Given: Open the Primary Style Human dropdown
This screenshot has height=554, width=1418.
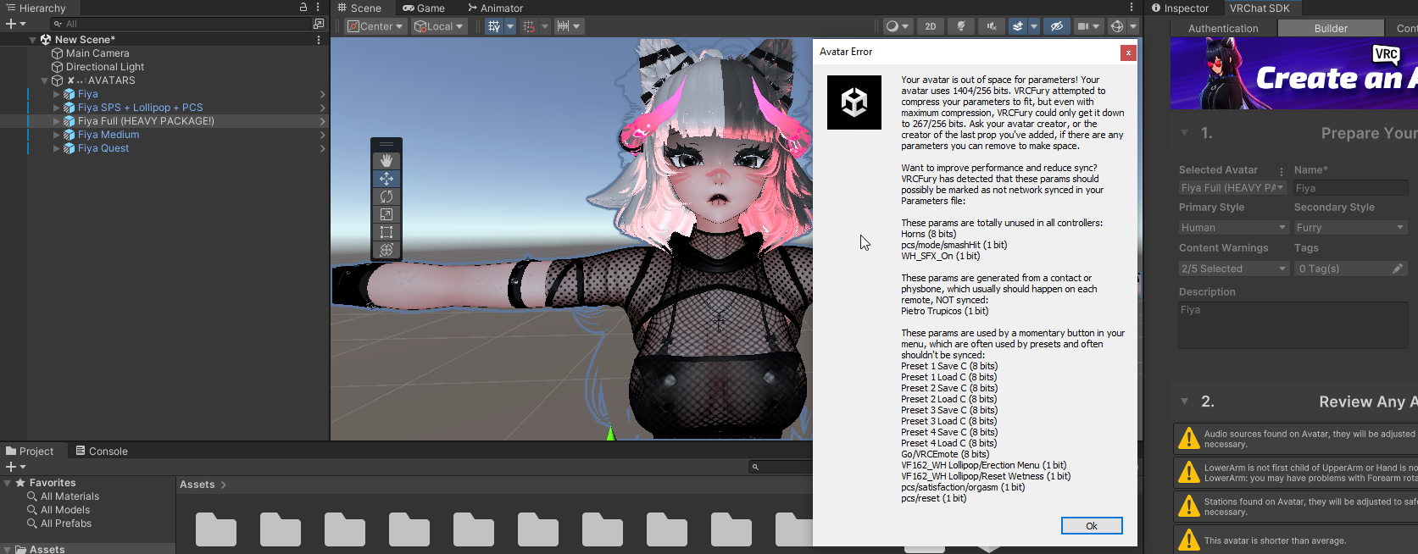Looking at the screenshot, I should (1233, 228).
